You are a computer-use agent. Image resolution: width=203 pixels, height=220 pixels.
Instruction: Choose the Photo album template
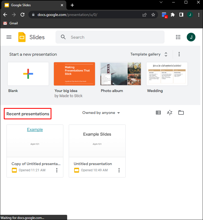click(x=121, y=74)
